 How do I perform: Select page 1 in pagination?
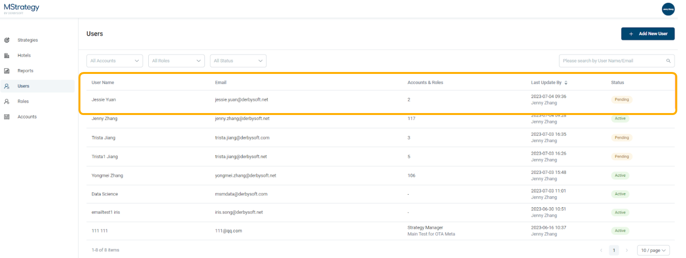(614, 250)
